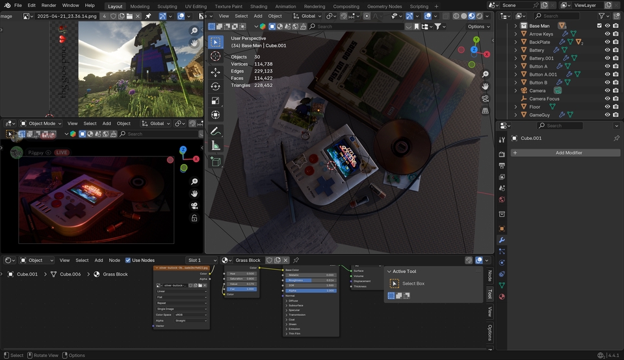This screenshot has height=360, width=624.
Task: Pick the Measure tool
Action: 216,146
